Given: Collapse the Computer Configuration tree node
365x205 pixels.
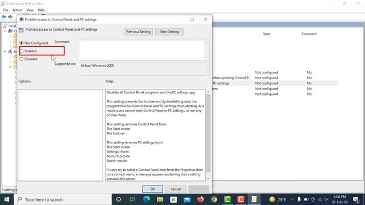Looking at the screenshot, I should point(5,31).
